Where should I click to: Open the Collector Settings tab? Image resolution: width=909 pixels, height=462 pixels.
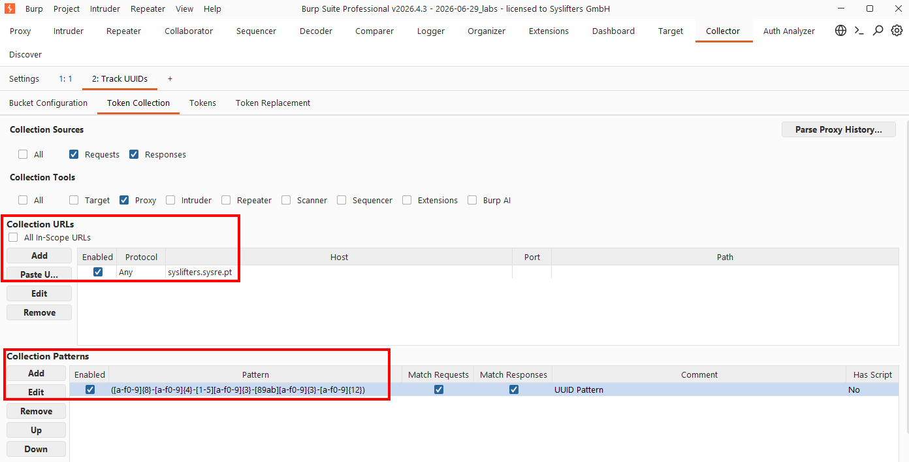tap(24, 78)
